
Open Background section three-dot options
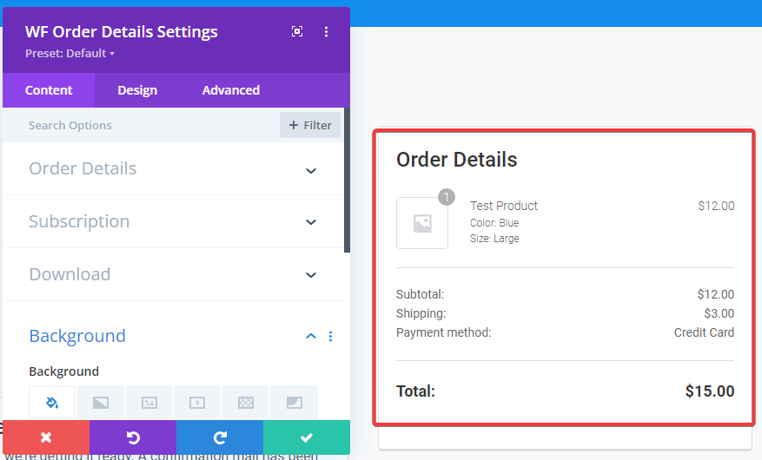(330, 336)
